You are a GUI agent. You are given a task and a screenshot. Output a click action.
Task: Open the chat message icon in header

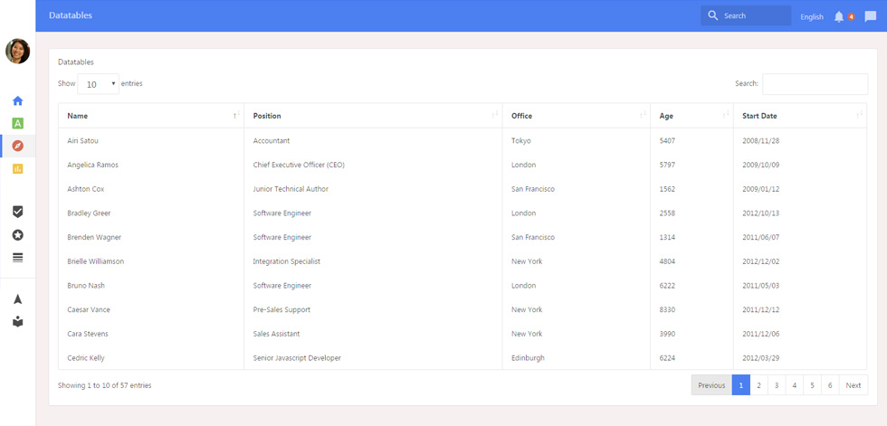coord(871,17)
